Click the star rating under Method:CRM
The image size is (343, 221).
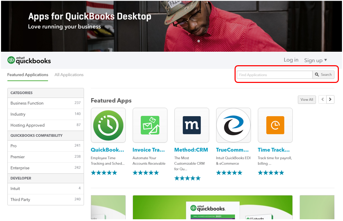(x=187, y=178)
